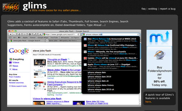Viewport: 182px width, 111px height.
Task: Click the Google 'steve jobs flash' search box
Action: tap(57, 51)
